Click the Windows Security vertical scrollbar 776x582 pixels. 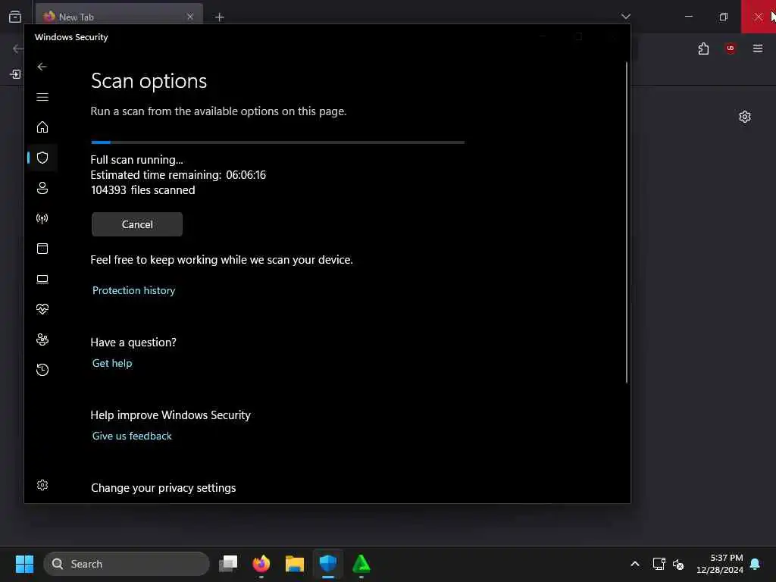pos(627,223)
